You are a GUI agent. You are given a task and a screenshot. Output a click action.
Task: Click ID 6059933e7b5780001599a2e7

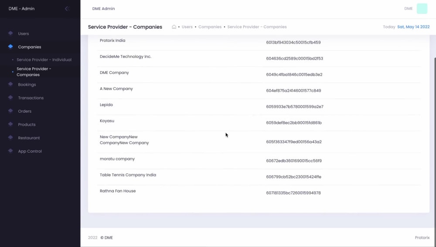tap(295, 107)
